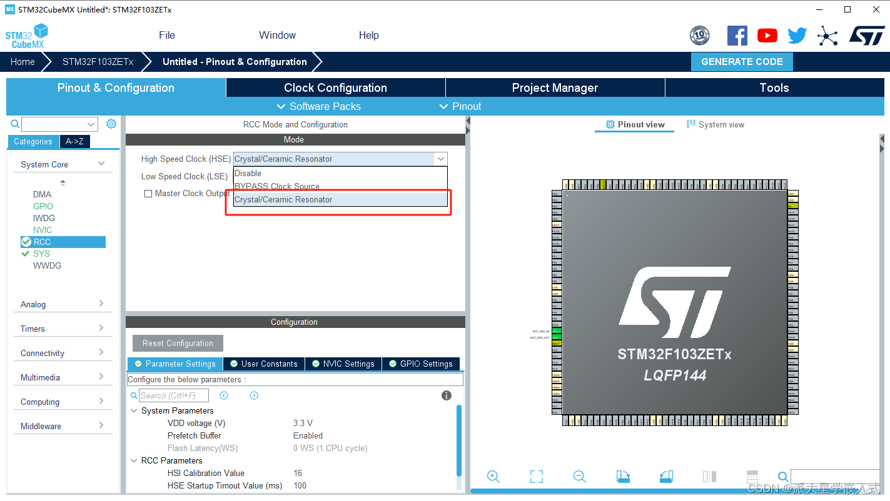Open the Help menu
The height and width of the screenshot is (501, 890).
(x=369, y=35)
